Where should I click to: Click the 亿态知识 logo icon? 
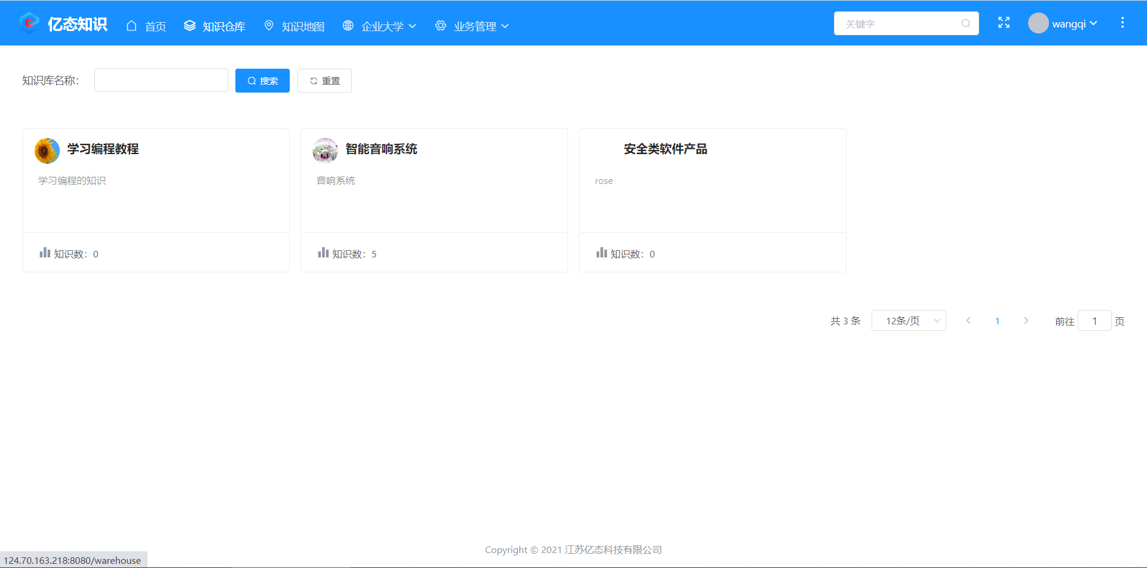29,23
